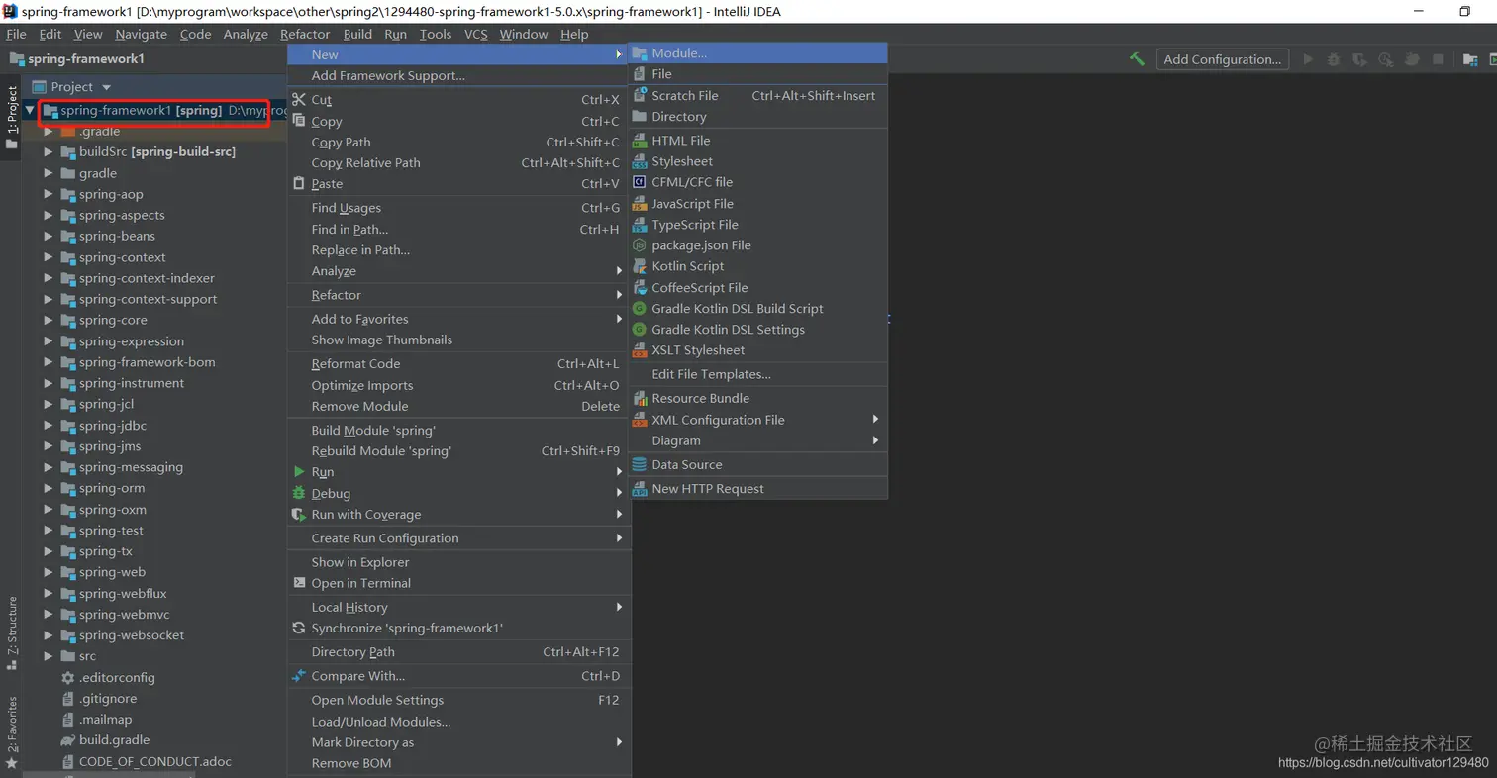Viewport: 1497px width, 778px height.
Task: Open the Project view dropdown
Action: 106,87
